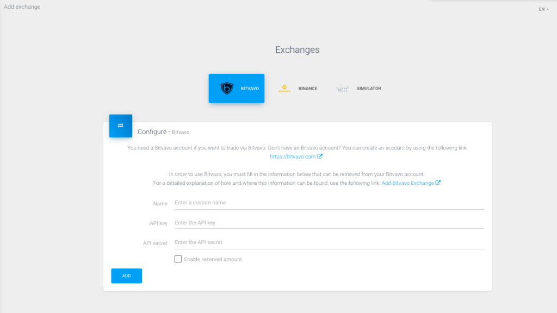Focus the API secret input field
The image size is (557, 313).
point(329,242)
